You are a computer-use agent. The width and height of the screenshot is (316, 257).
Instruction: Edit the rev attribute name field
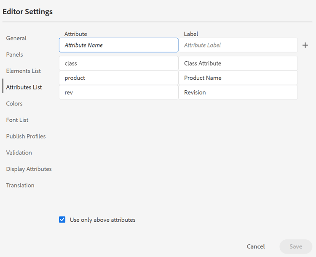click(118, 92)
